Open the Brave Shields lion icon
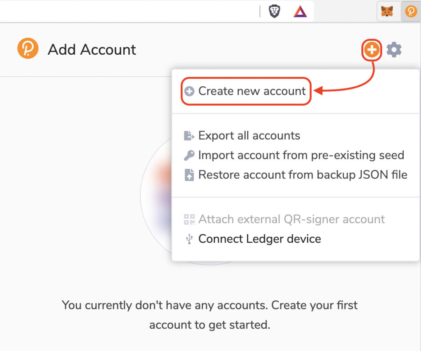 [274, 12]
